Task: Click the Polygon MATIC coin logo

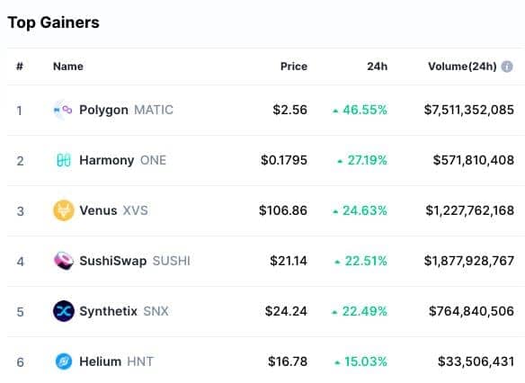Action: click(63, 110)
